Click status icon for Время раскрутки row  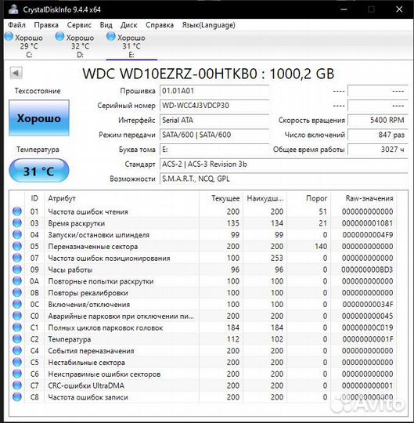[x=17, y=222]
